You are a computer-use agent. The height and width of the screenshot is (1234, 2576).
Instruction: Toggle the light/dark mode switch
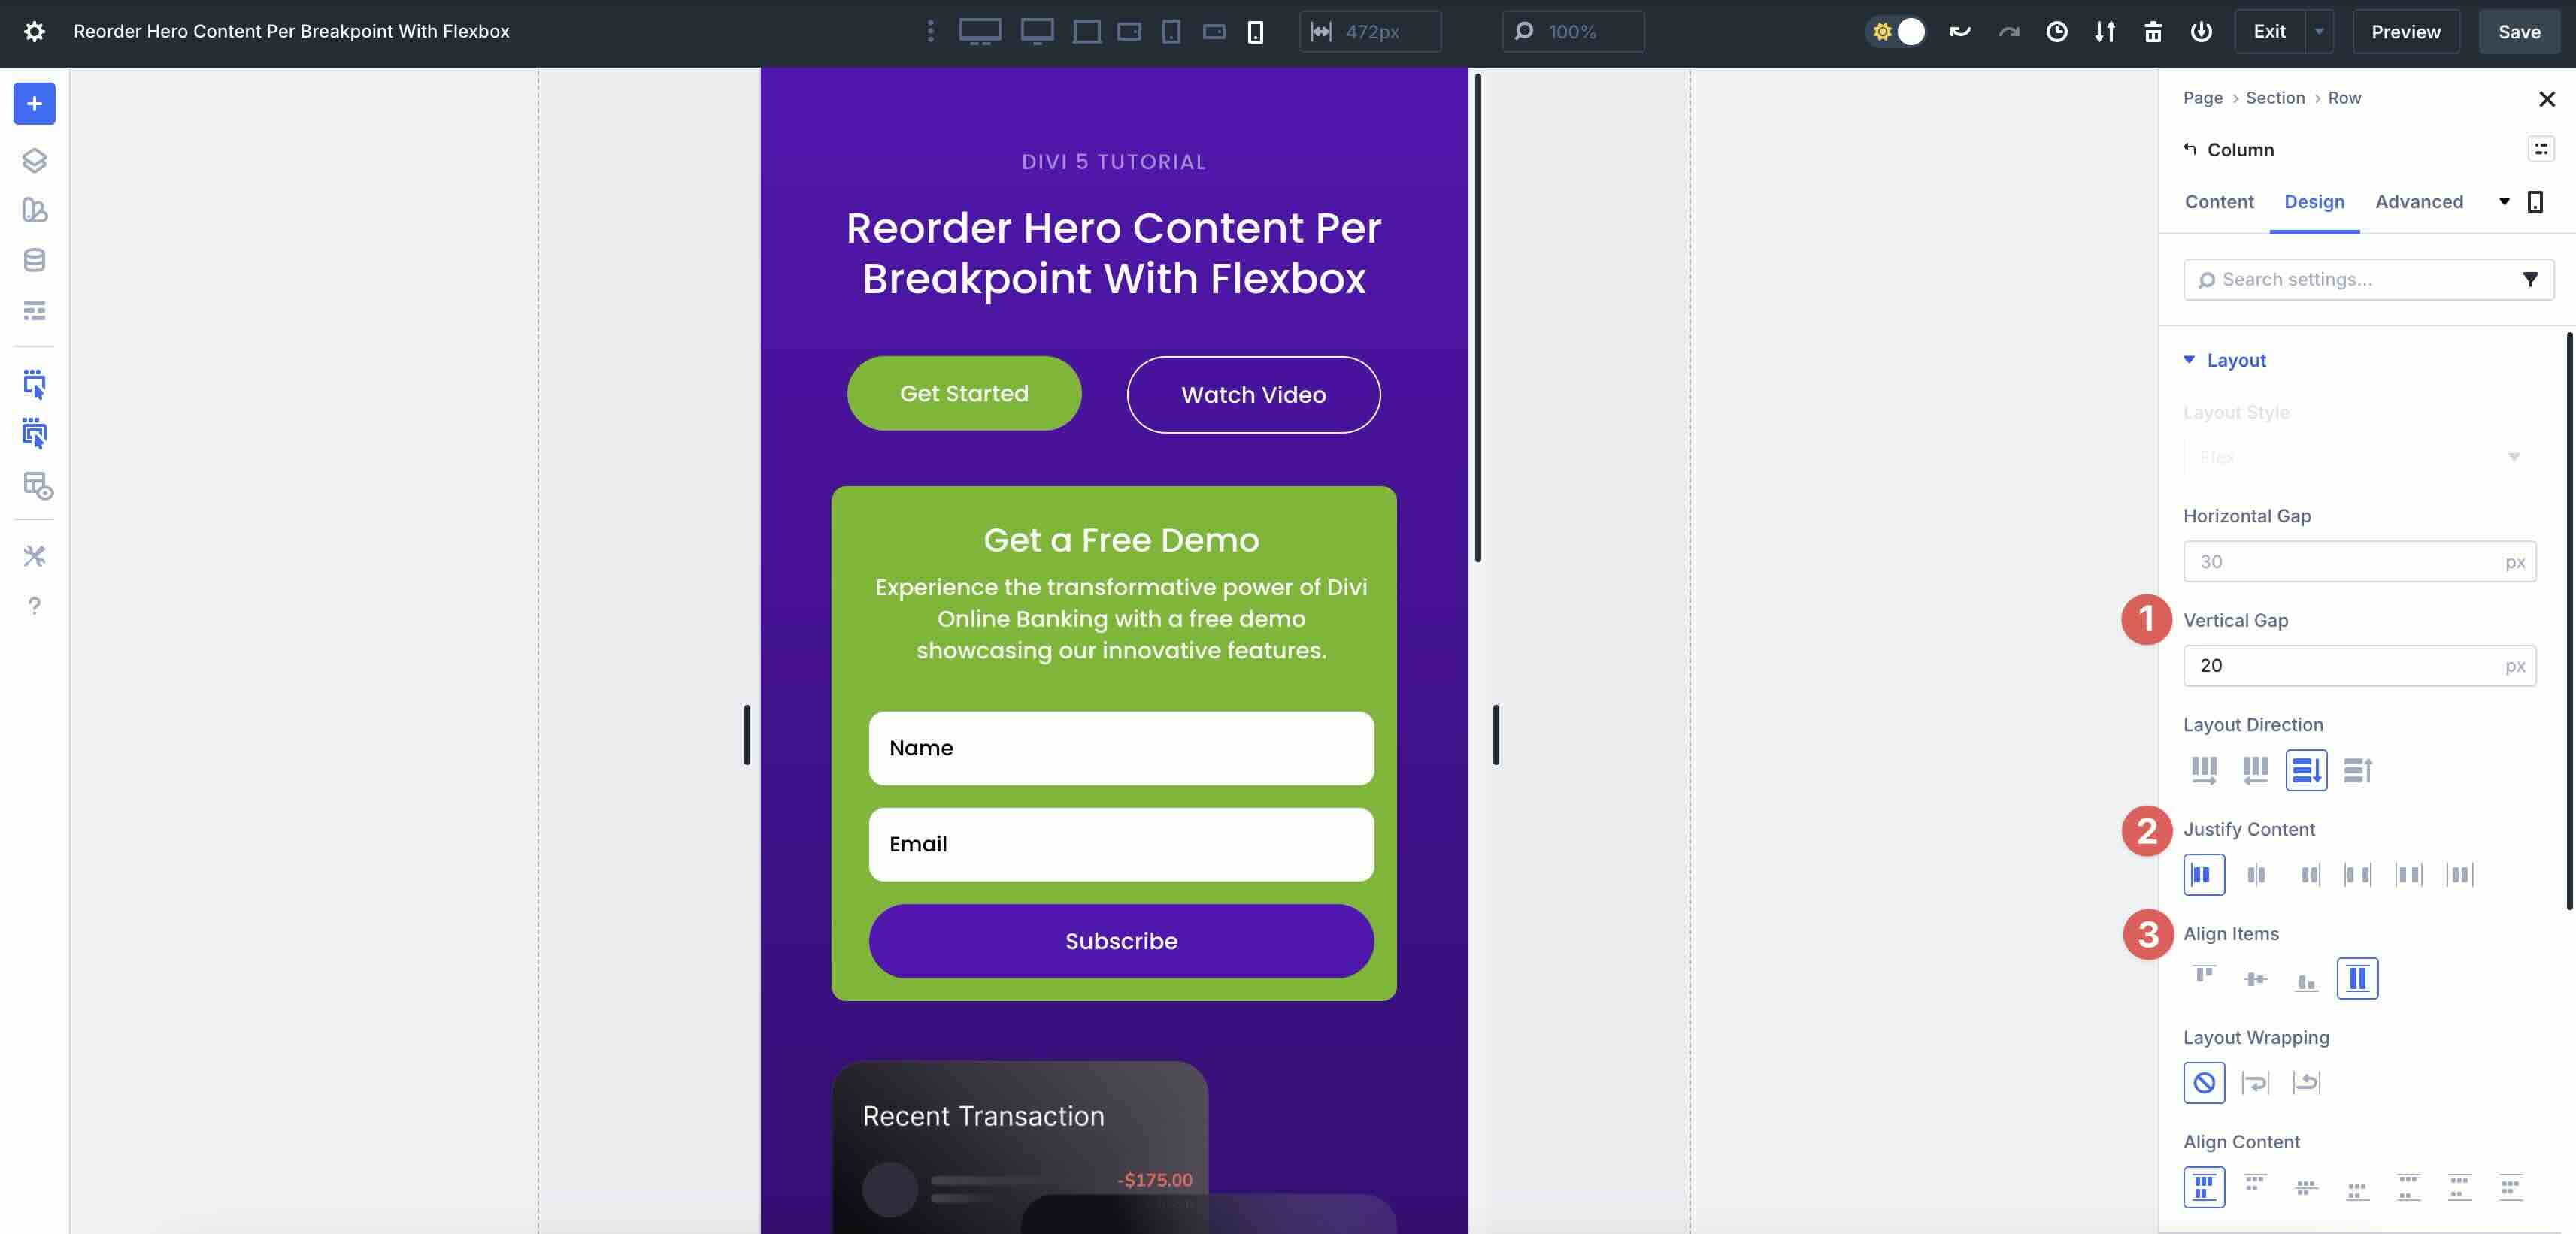1896,31
